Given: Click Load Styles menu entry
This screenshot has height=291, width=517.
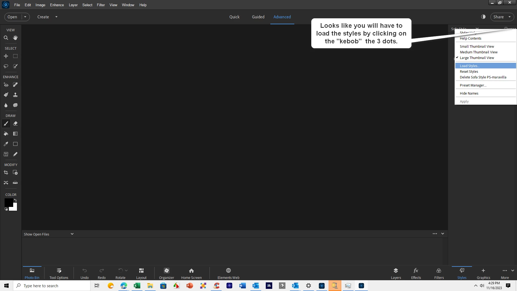Looking at the screenshot, I should tap(469, 66).
